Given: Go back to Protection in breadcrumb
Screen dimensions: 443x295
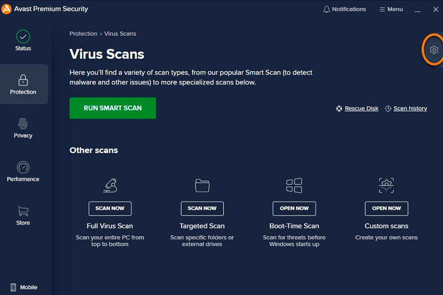Looking at the screenshot, I should [83, 33].
